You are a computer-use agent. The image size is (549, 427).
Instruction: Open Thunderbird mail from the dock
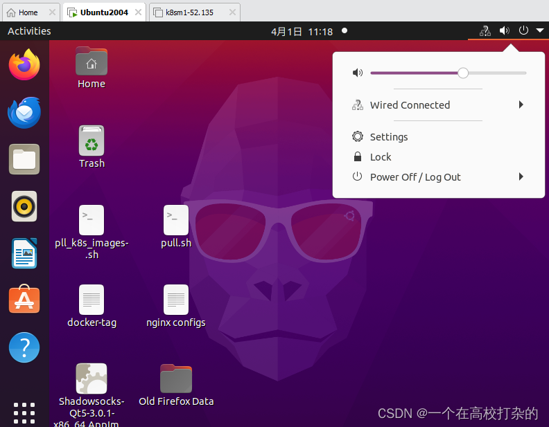(24, 113)
